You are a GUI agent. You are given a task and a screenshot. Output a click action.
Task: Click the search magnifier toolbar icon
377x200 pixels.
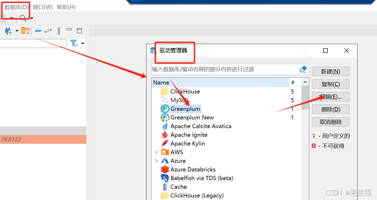pyautogui.click(x=23, y=18)
